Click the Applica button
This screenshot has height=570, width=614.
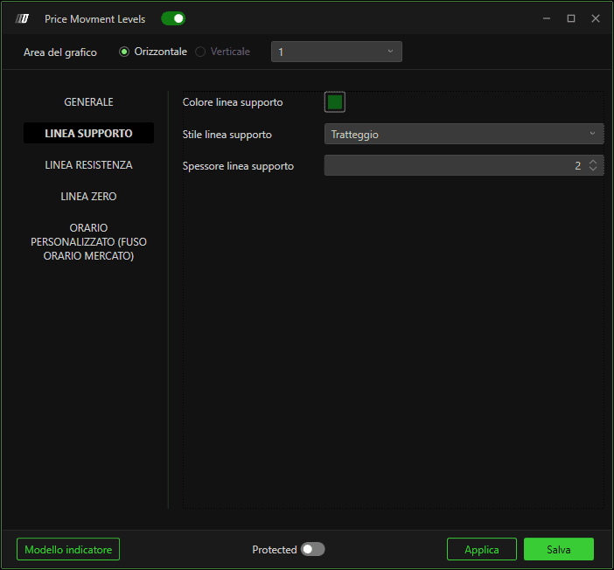[482, 549]
